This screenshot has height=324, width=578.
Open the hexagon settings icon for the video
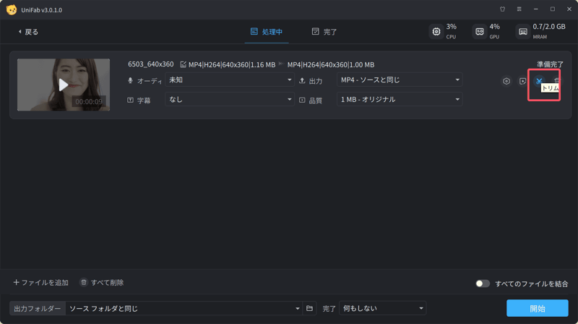pyautogui.click(x=506, y=81)
